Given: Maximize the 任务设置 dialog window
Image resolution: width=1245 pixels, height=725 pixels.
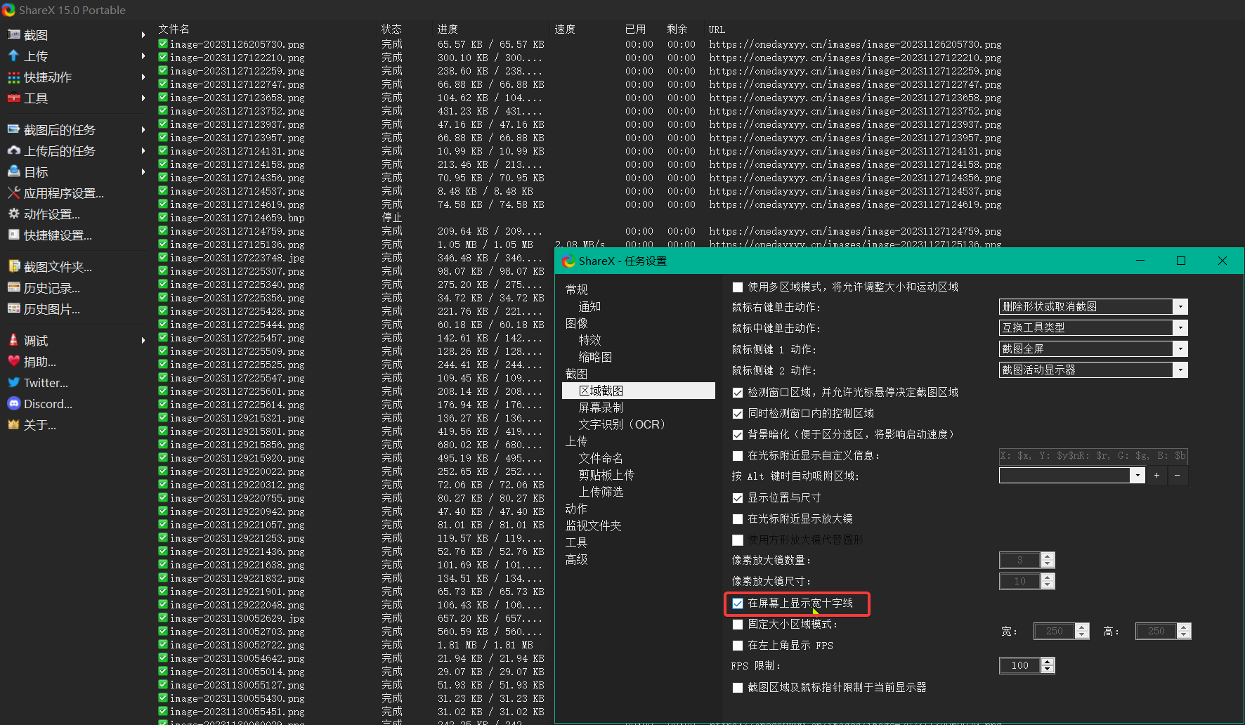Looking at the screenshot, I should (1181, 261).
